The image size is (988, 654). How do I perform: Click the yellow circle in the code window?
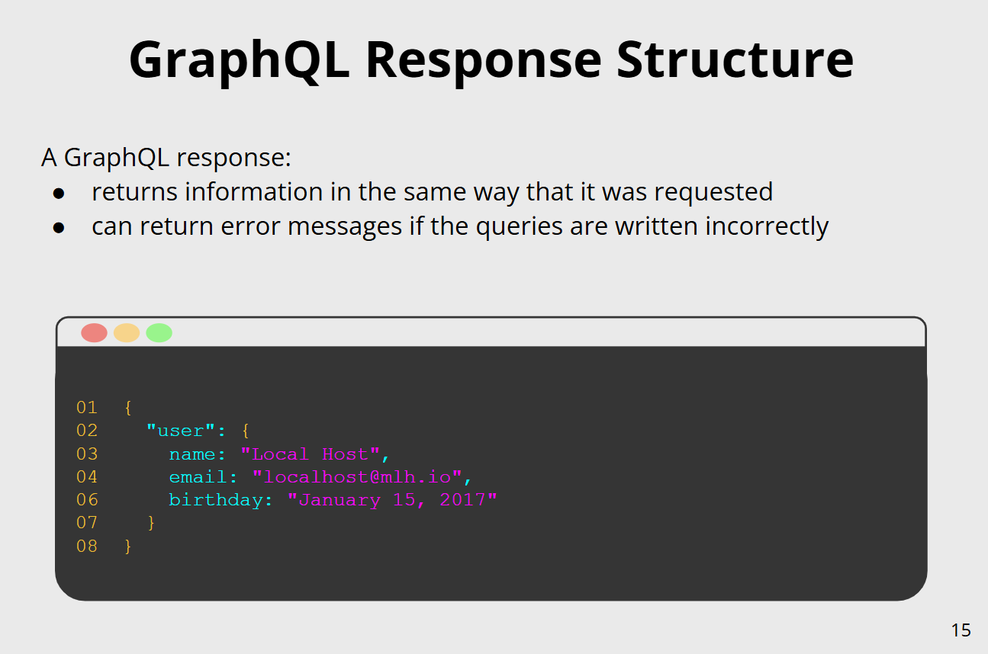tap(127, 333)
